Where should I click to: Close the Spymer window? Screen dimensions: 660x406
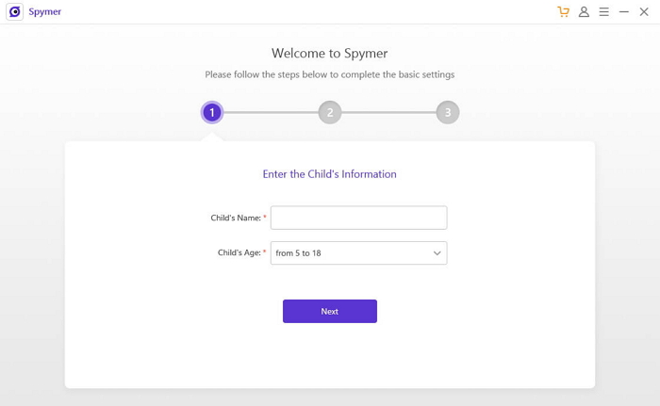tap(644, 12)
